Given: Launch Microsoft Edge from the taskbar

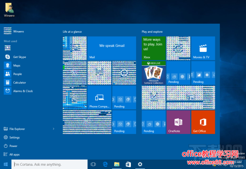Looking at the screenshot, I should point(105,164).
